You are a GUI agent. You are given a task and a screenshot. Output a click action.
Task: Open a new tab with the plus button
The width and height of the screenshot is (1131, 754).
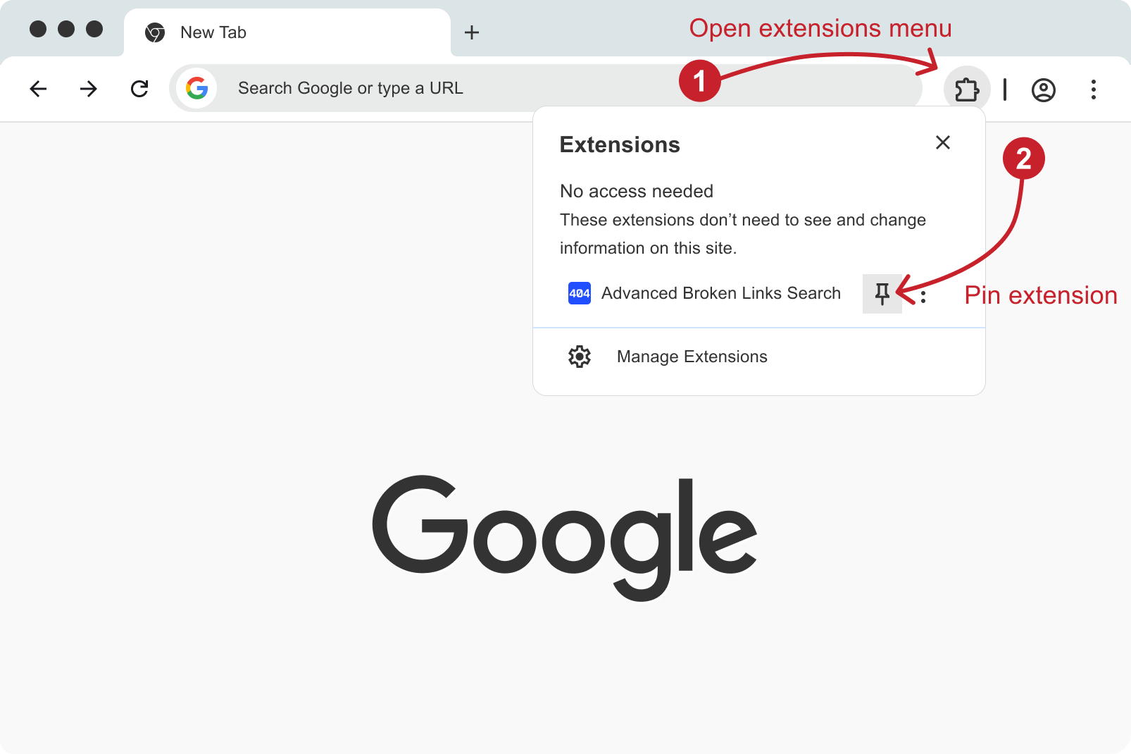click(x=472, y=32)
